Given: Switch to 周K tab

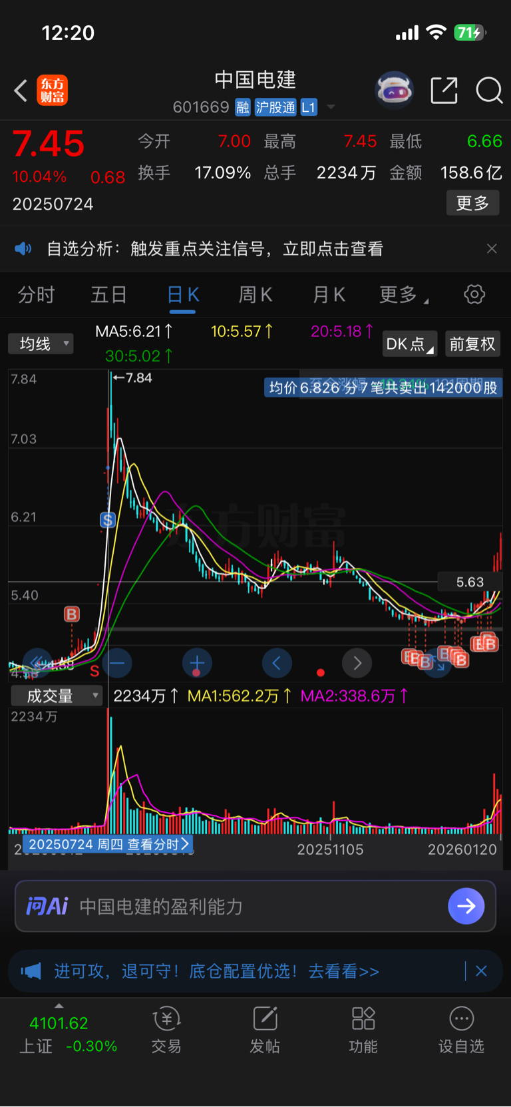Looking at the screenshot, I should click(x=255, y=294).
